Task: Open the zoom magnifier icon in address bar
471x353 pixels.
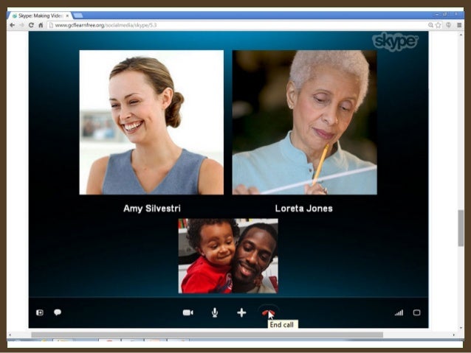Action: coord(430,25)
